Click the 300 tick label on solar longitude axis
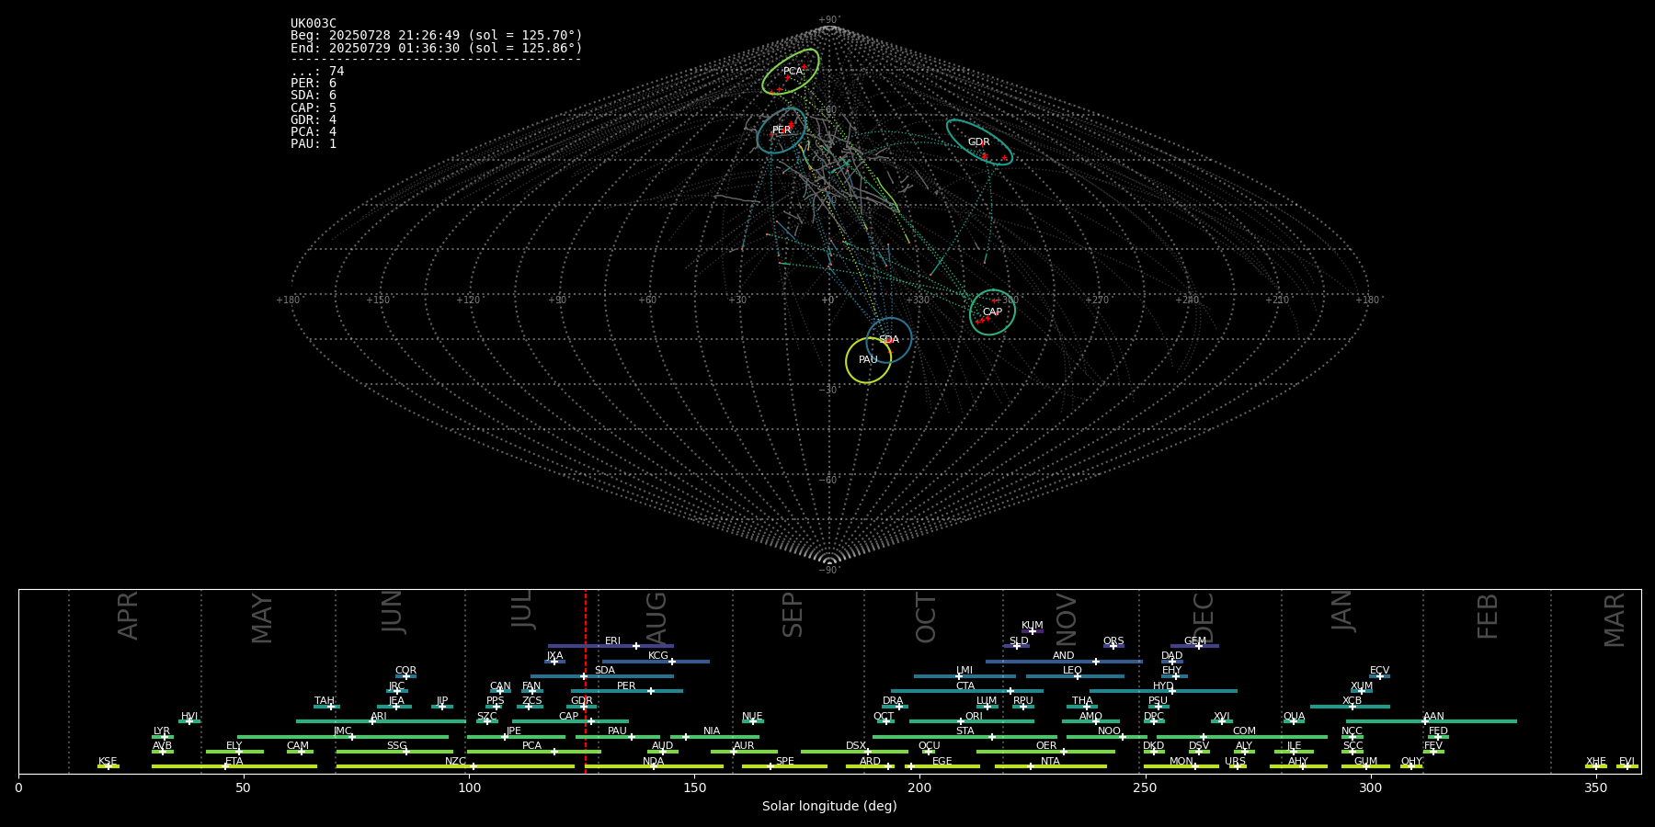The image size is (1655, 827). [1370, 787]
